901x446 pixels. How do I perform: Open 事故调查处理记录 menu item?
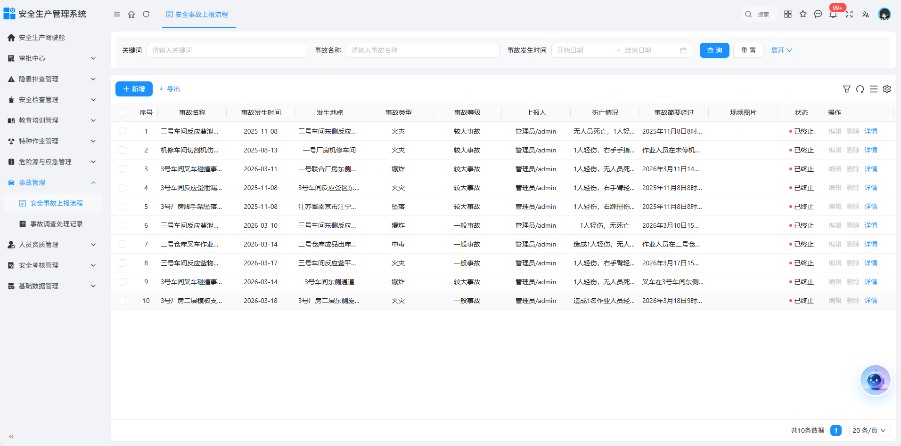[52, 224]
